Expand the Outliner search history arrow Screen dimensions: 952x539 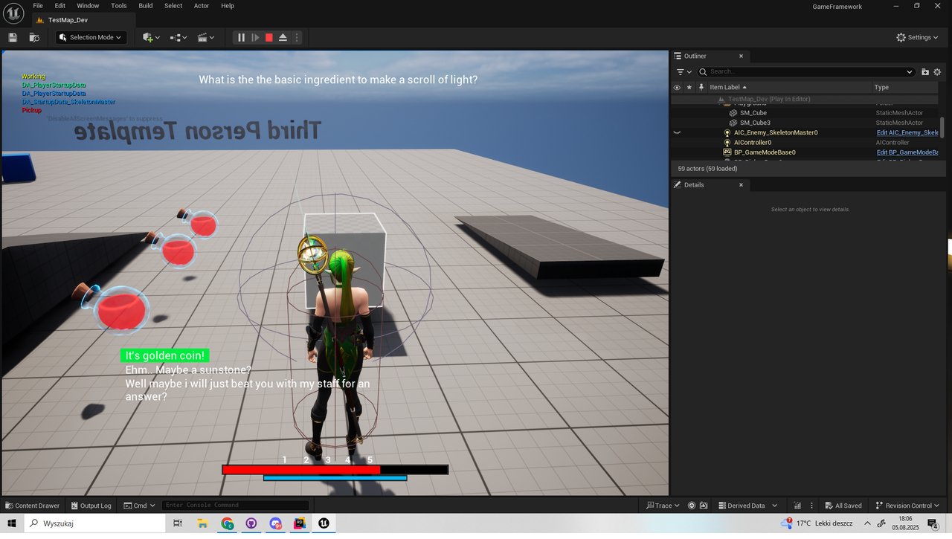(910, 71)
